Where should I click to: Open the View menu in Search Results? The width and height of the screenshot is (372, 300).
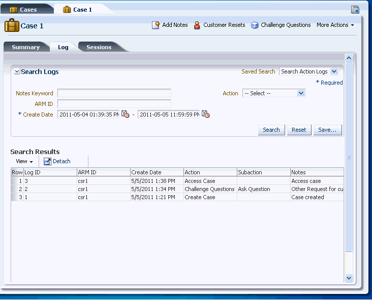coord(24,161)
